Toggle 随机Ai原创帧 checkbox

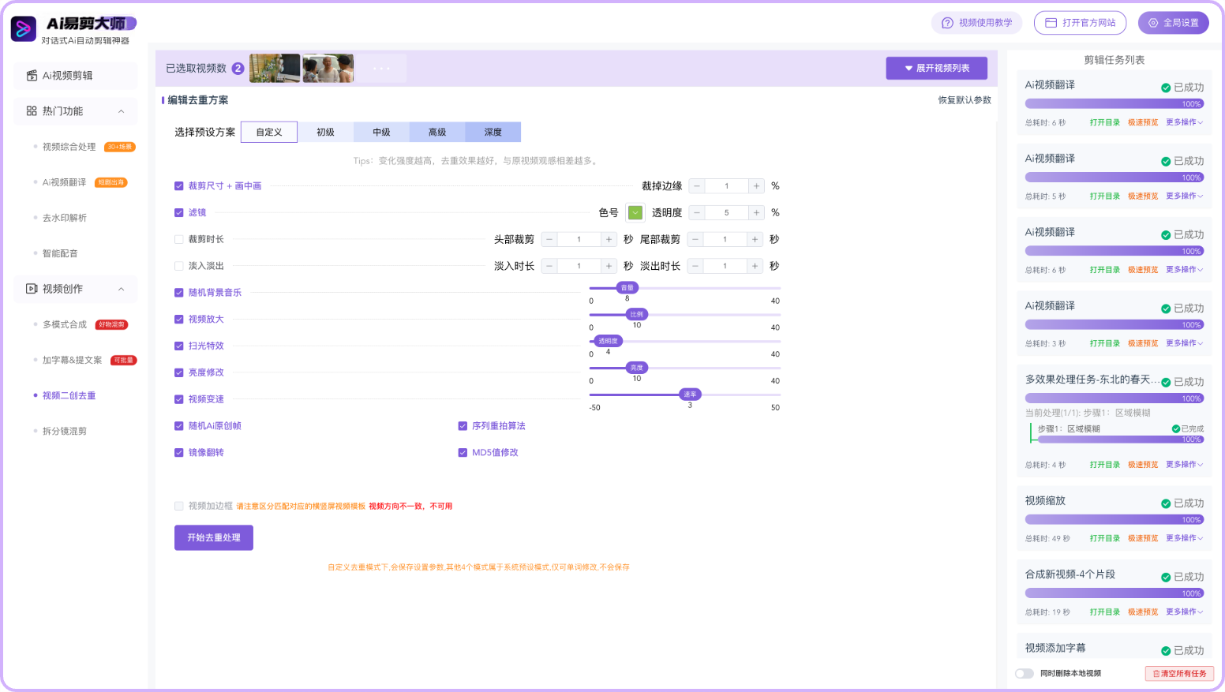click(x=179, y=426)
